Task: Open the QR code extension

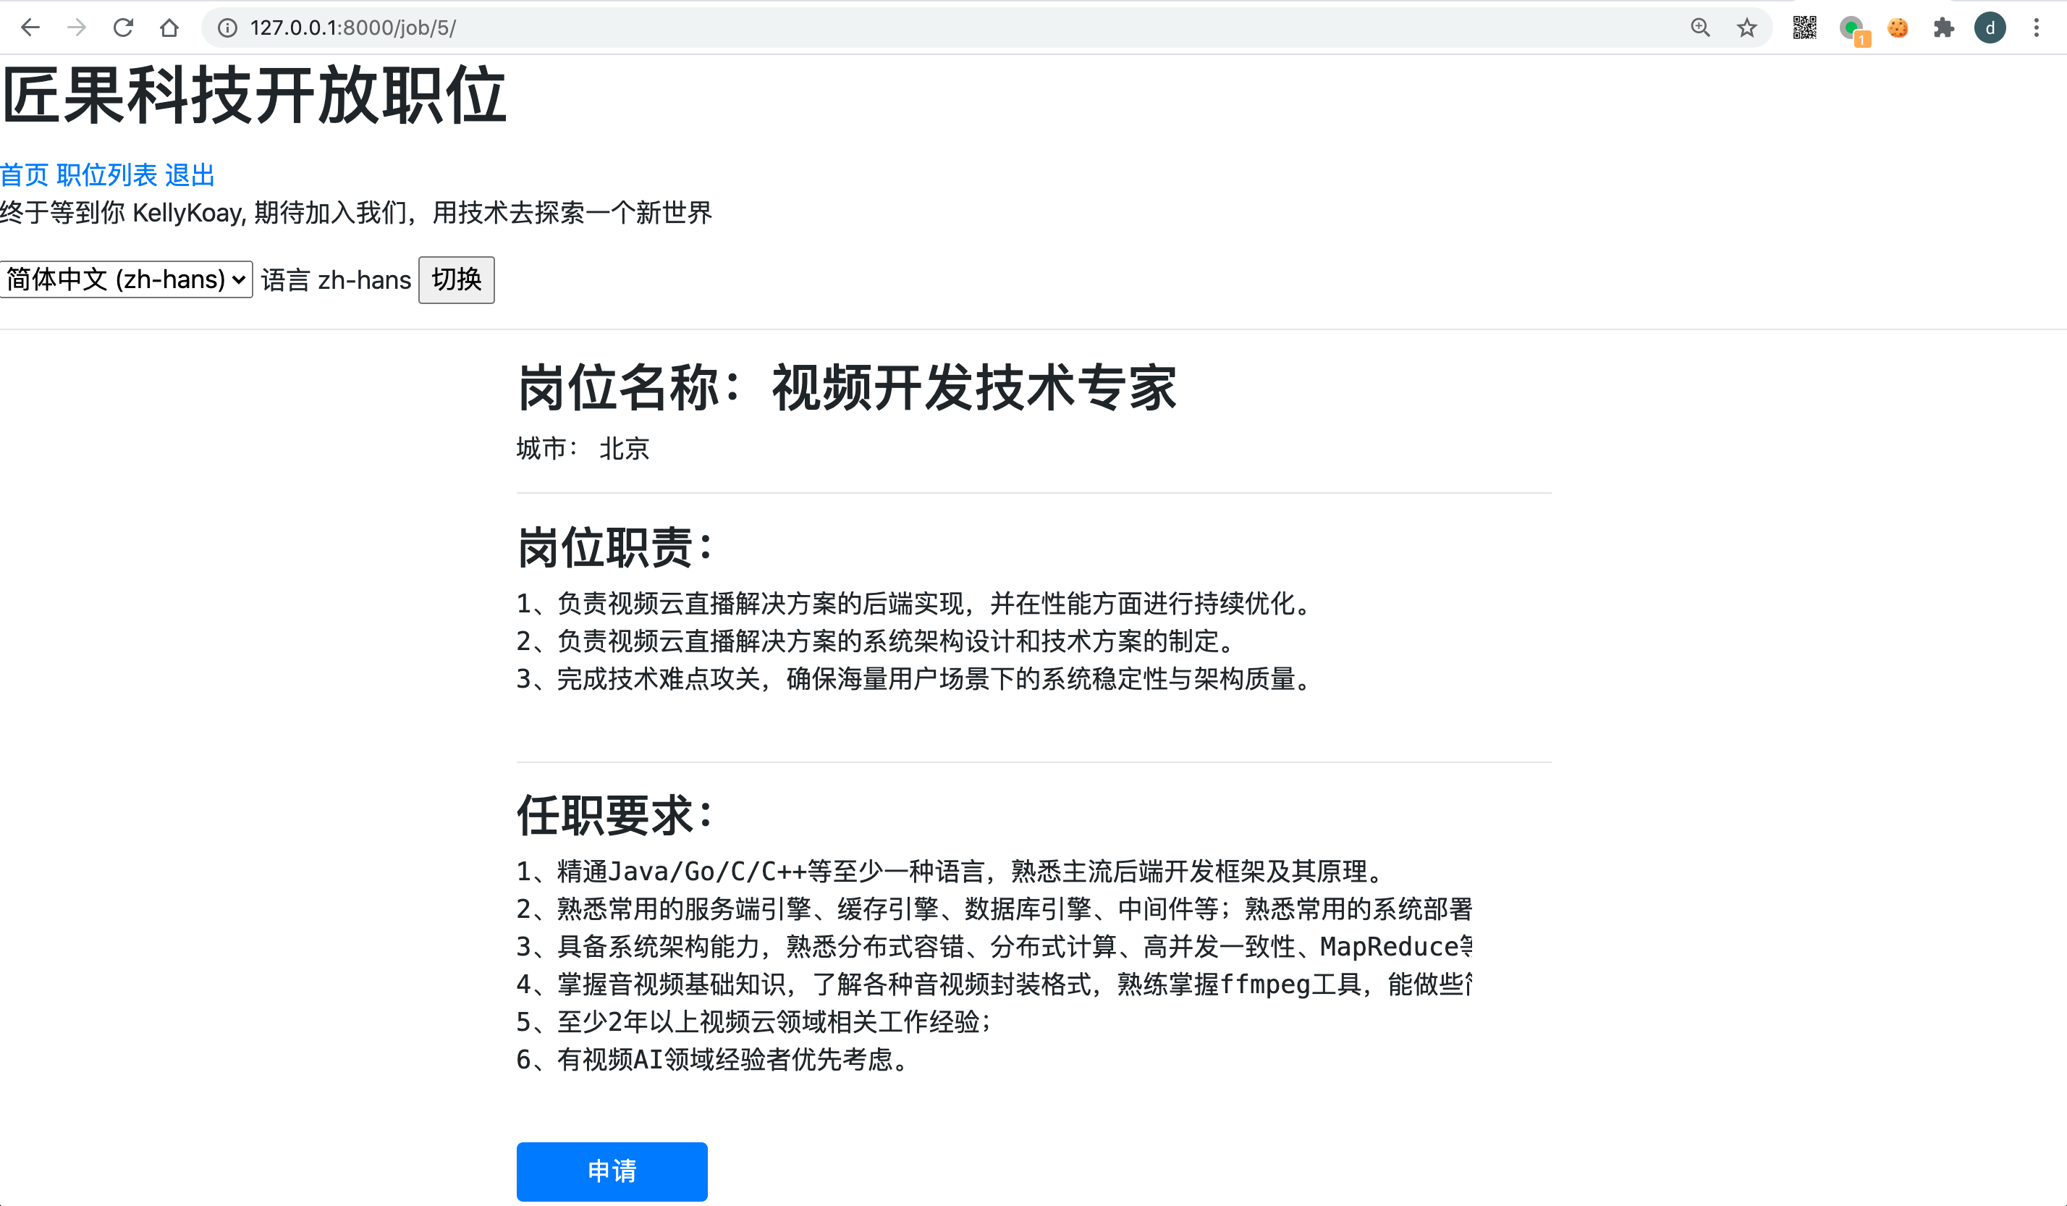Action: (1804, 28)
